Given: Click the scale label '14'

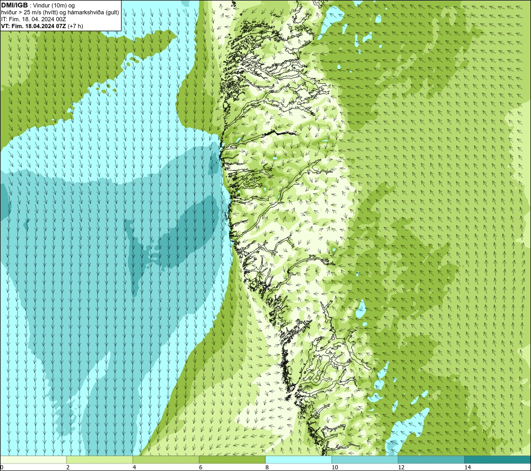Looking at the screenshot, I should point(467,467).
